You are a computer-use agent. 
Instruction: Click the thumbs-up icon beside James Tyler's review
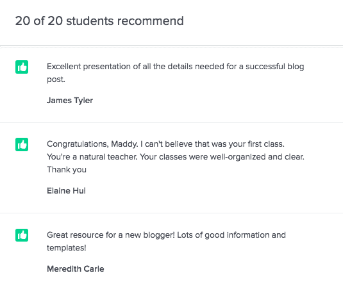tap(22, 67)
